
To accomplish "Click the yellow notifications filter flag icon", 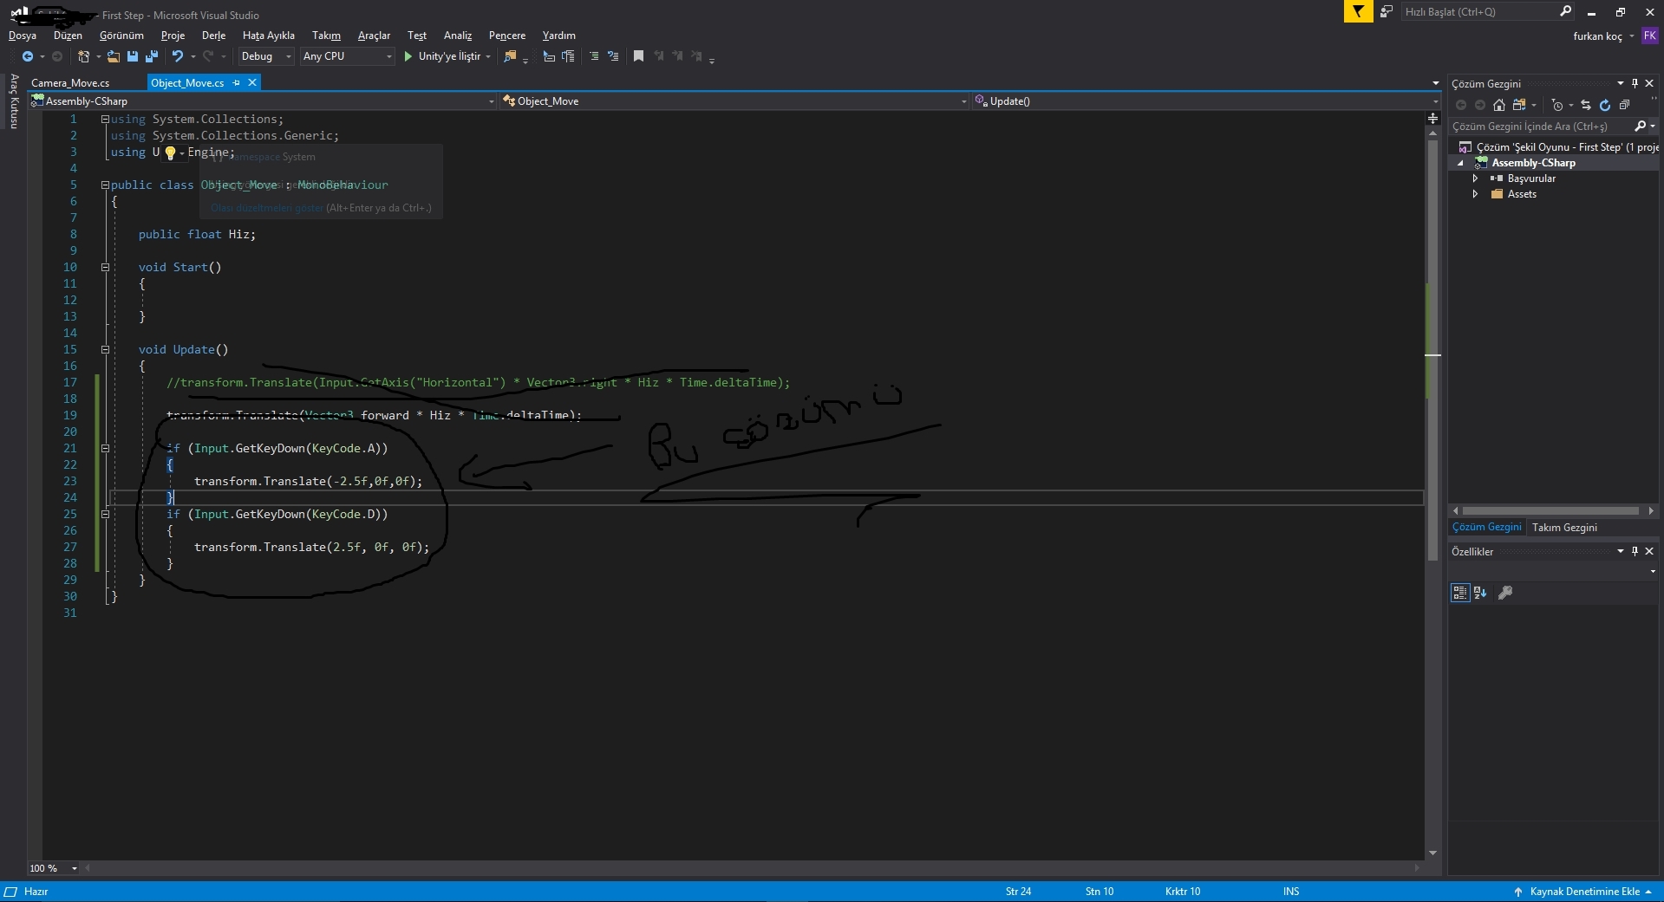I will [x=1358, y=11].
